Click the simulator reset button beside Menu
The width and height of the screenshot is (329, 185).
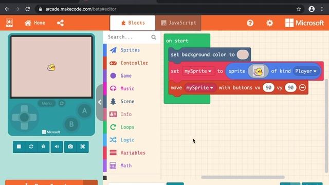tap(62, 103)
